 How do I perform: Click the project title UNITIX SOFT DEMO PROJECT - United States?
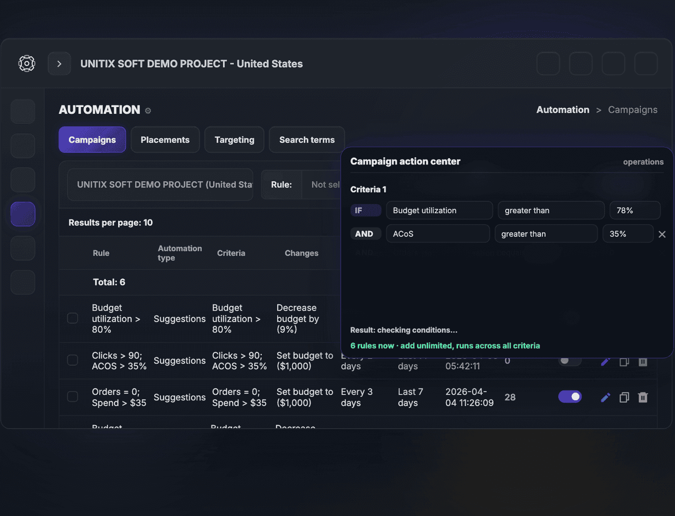[191, 64]
